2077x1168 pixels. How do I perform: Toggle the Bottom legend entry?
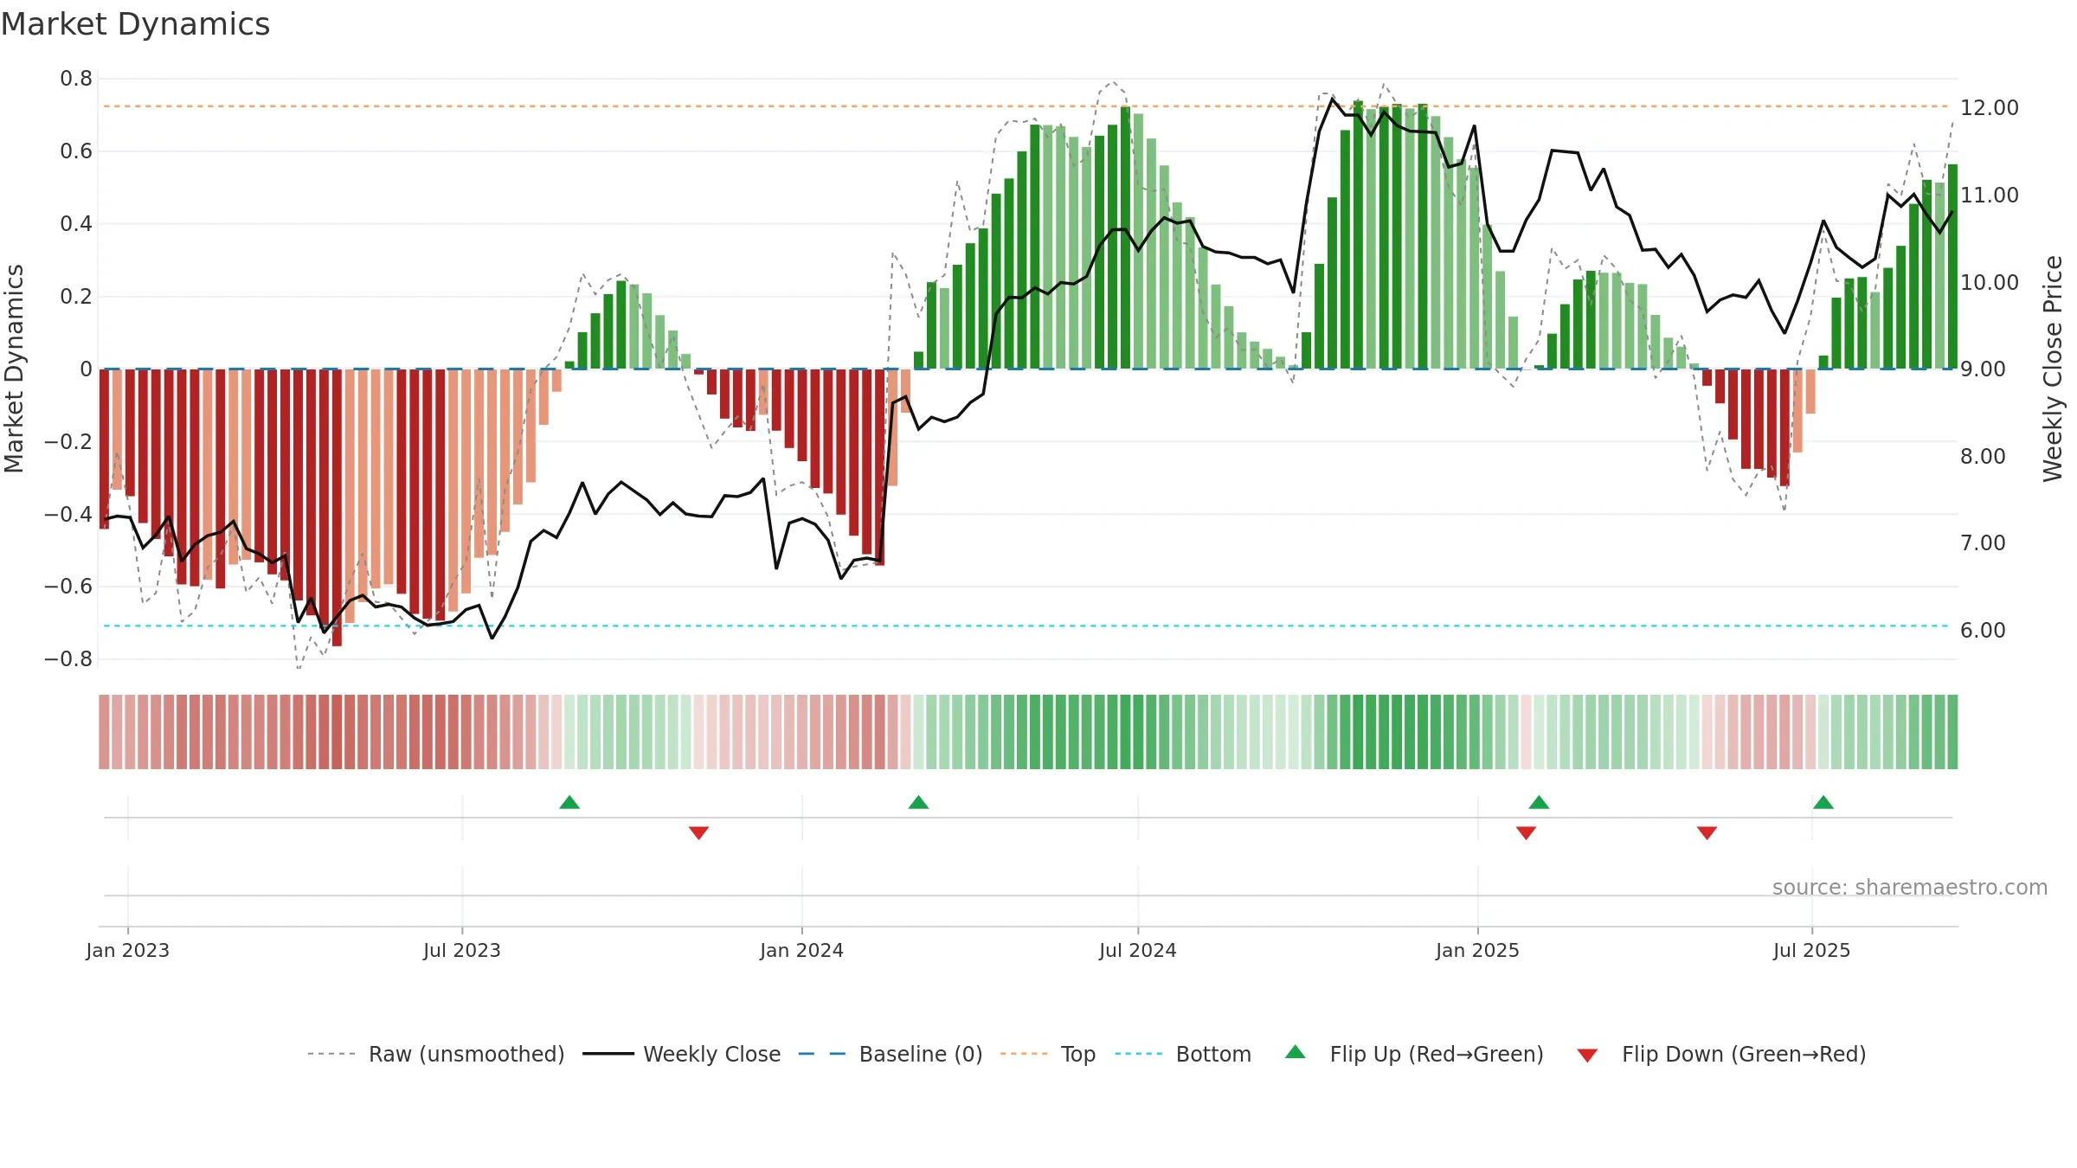point(1183,1054)
